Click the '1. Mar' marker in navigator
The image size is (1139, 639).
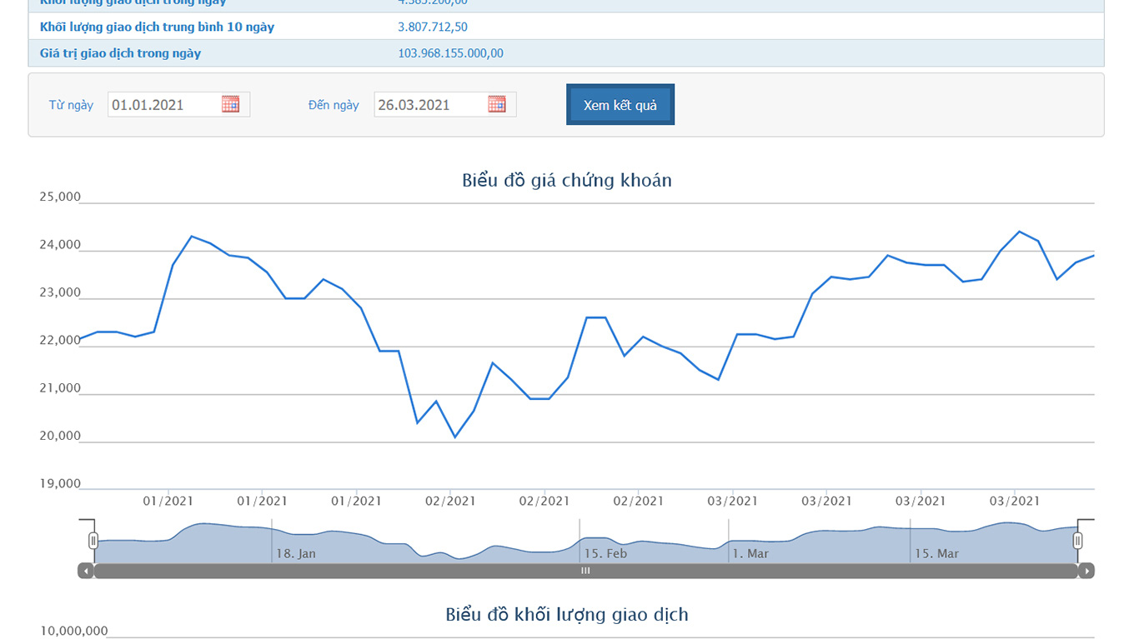(x=750, y=553)
